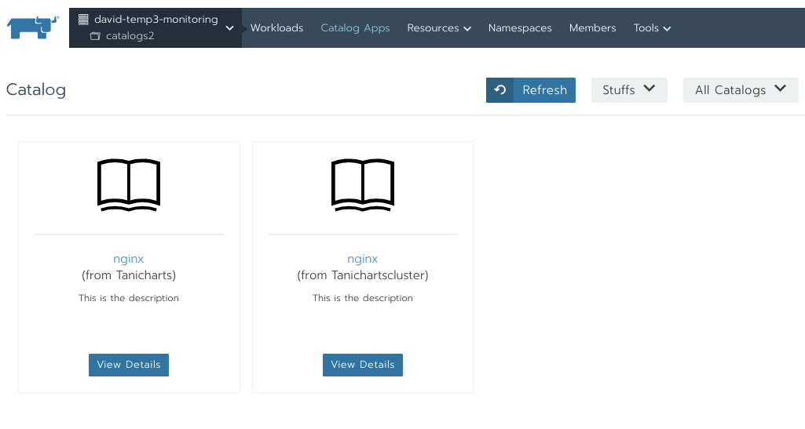The image size is (805, 429).
Task: Click the book icon for Tanichartscluster nginx
Action: (363, 185)
